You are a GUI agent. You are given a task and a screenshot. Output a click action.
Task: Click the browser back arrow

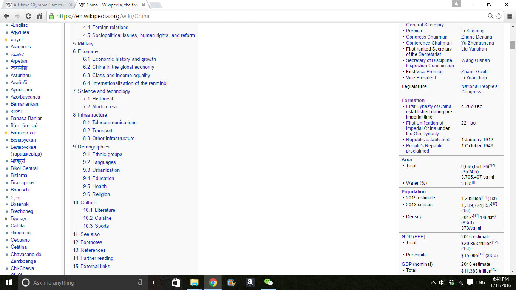pyautogui.click(x=6, y=16)
